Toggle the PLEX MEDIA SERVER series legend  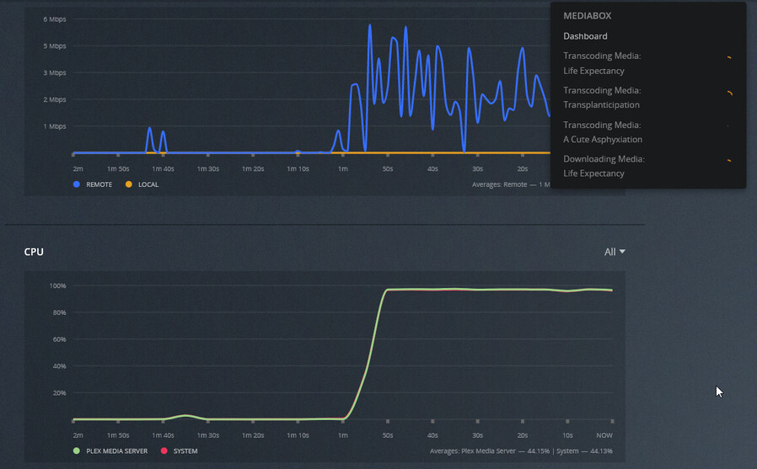110,451
